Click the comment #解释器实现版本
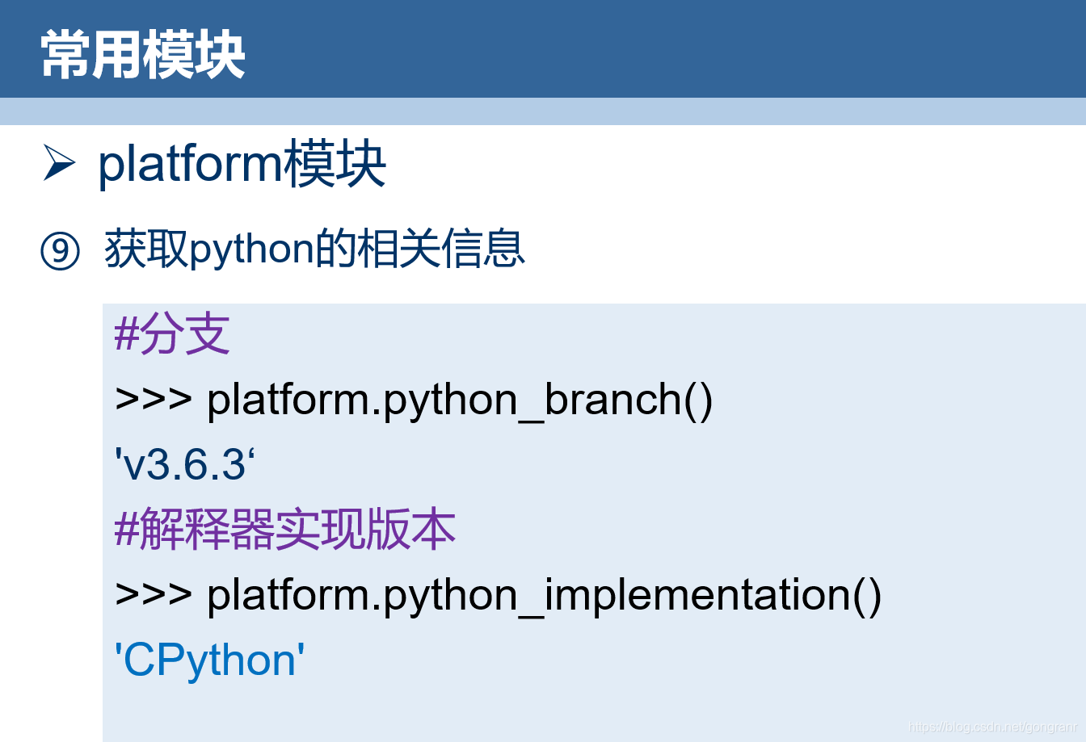1086x742 pixels. [x=286, y=530]
